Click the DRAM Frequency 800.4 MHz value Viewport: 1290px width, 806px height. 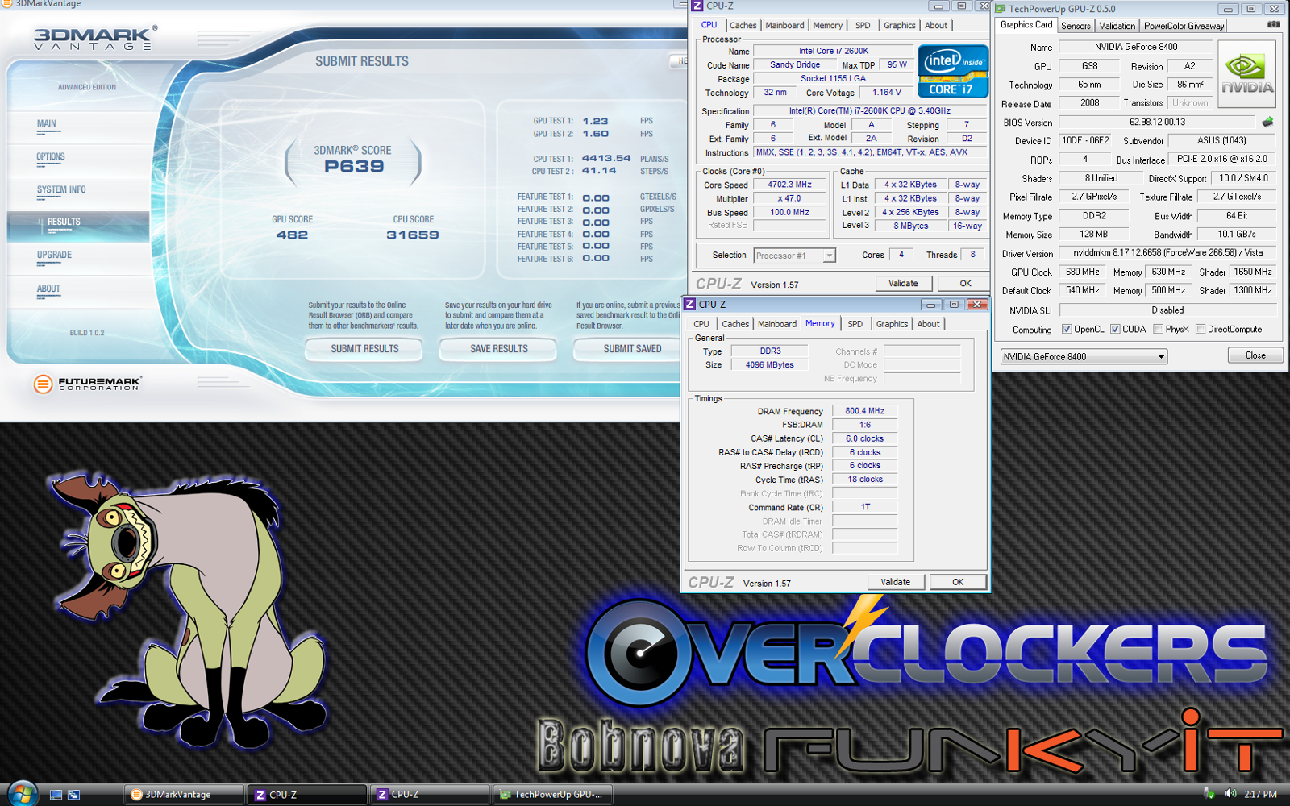[865, 411]
